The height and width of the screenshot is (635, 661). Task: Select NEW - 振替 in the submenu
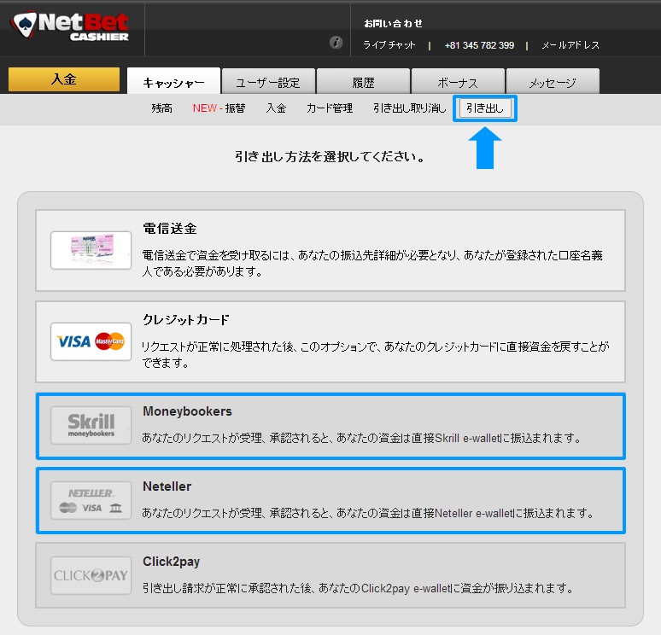[219, 108]
